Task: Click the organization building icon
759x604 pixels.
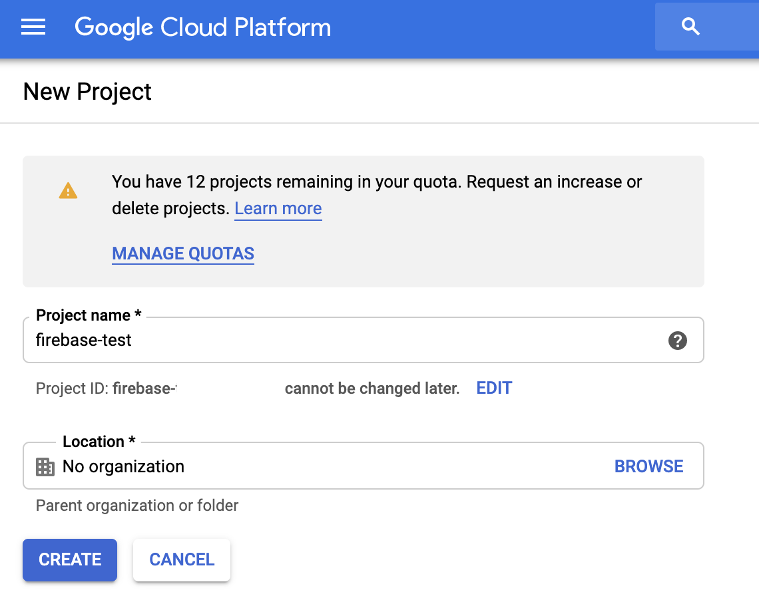Action: (45, 467)
